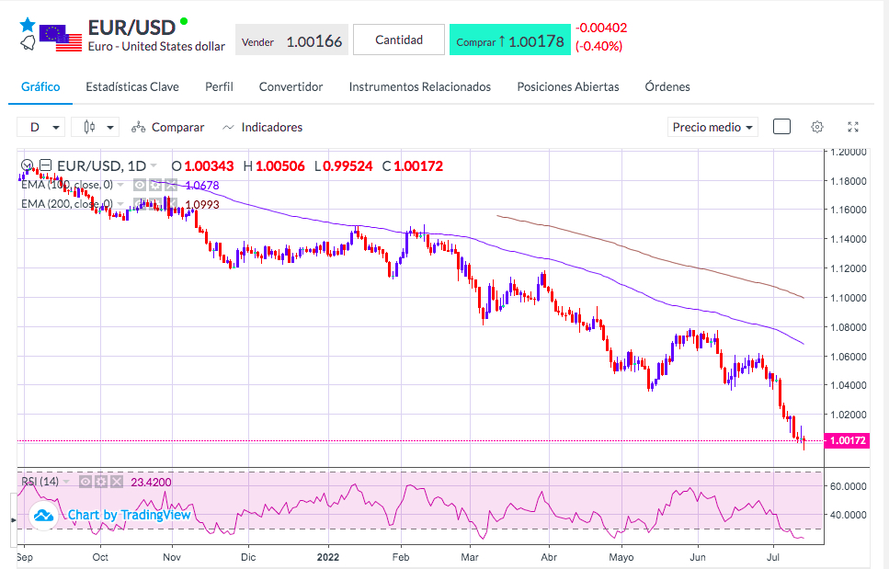Image resolution: width=889 pixels, height=569 pixels.
Task: Open the Estadísticas Clave tab
Action: [132, 86]
